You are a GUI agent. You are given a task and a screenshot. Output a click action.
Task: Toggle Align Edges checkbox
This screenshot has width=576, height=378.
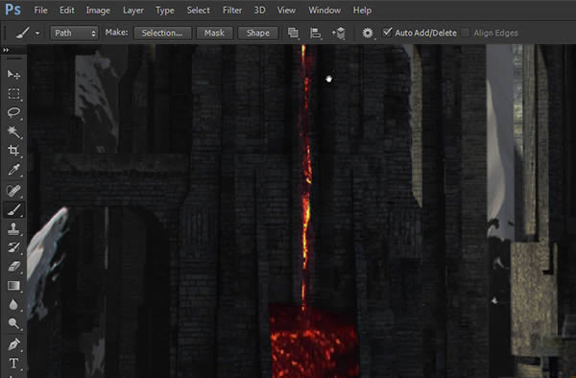(465, 33)
